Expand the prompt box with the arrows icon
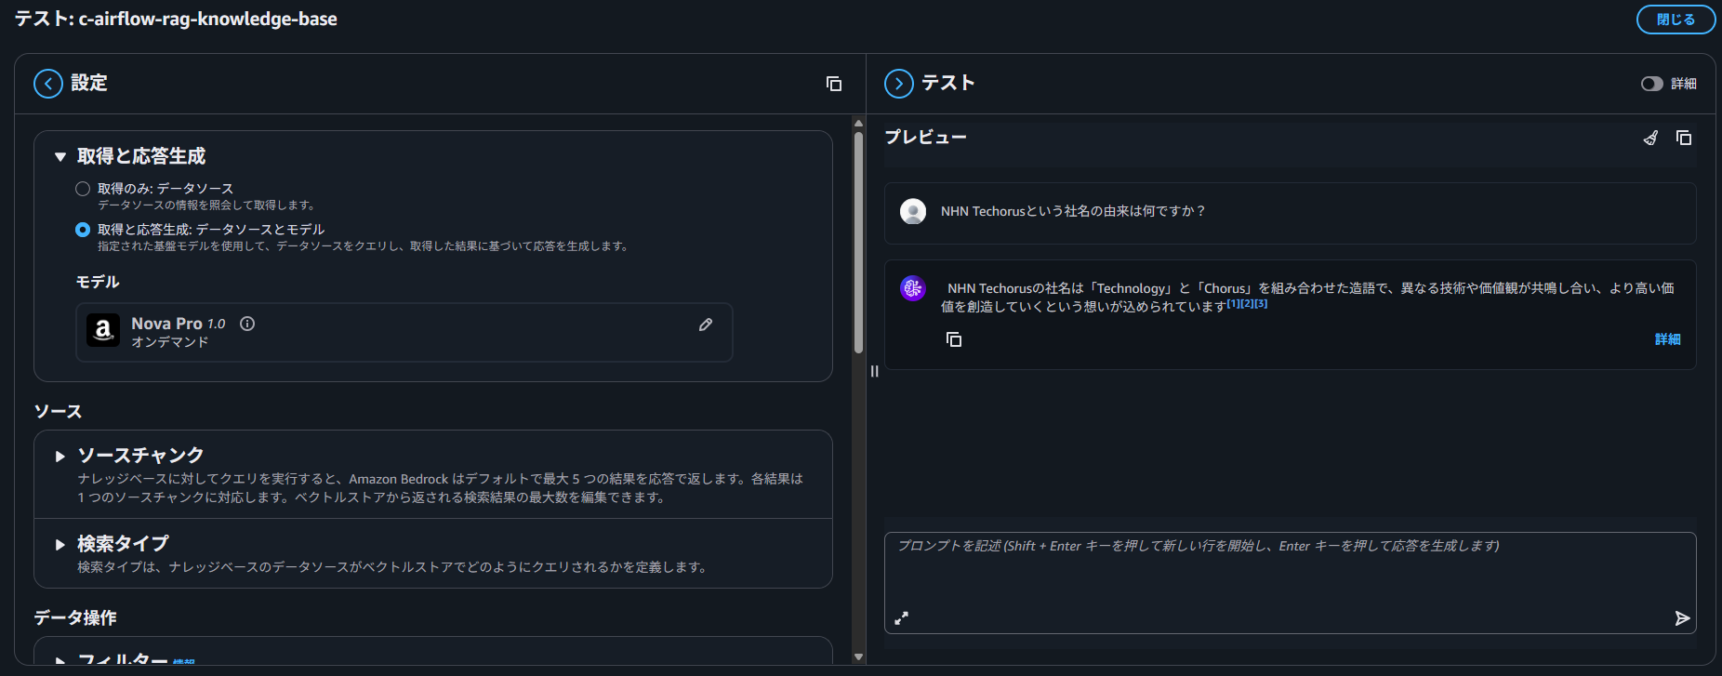The width and height of the screenshot is (1722, 676). pos(901,617)
